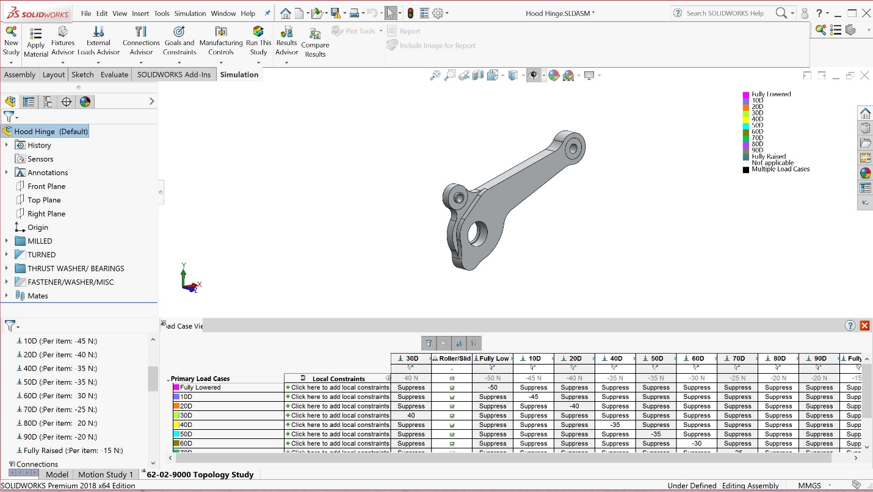This screenshot has height=492, width=873.
Task: Activate the Section View tool
Action: pos(478,75)
